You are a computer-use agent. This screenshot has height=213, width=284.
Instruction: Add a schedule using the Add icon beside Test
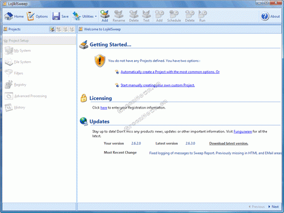tap(159, 16)
